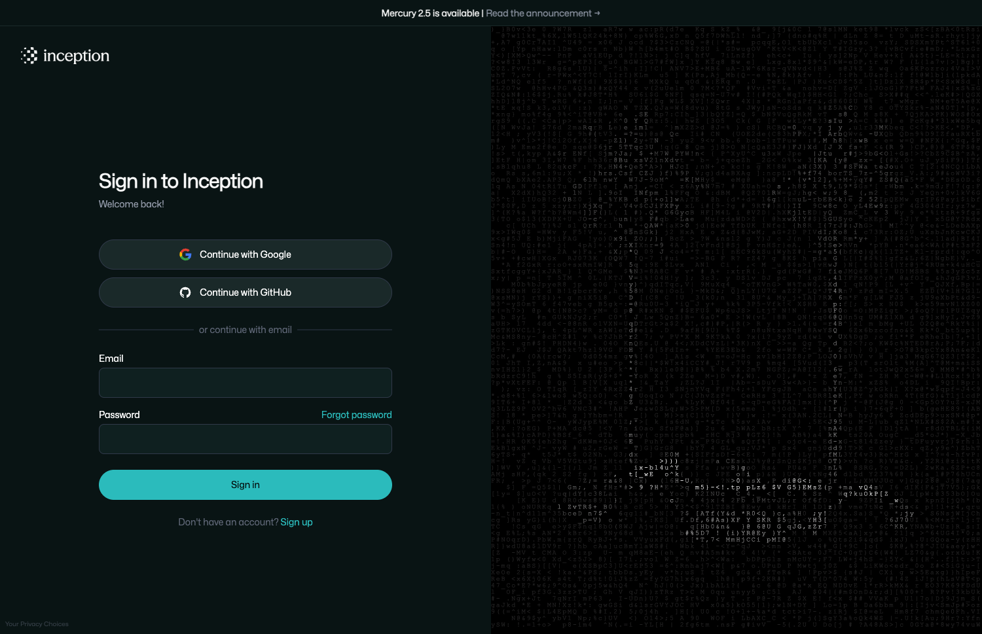
Task: Click the 'Mercury 2.5 is available' text
Action: 430,13
